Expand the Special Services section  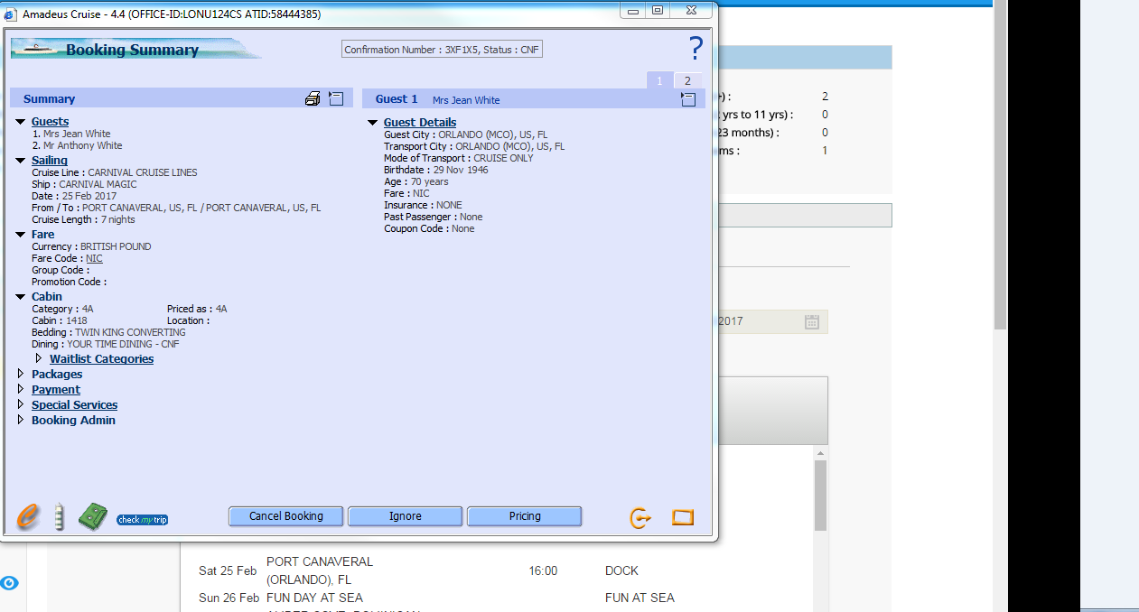[21, 404]
